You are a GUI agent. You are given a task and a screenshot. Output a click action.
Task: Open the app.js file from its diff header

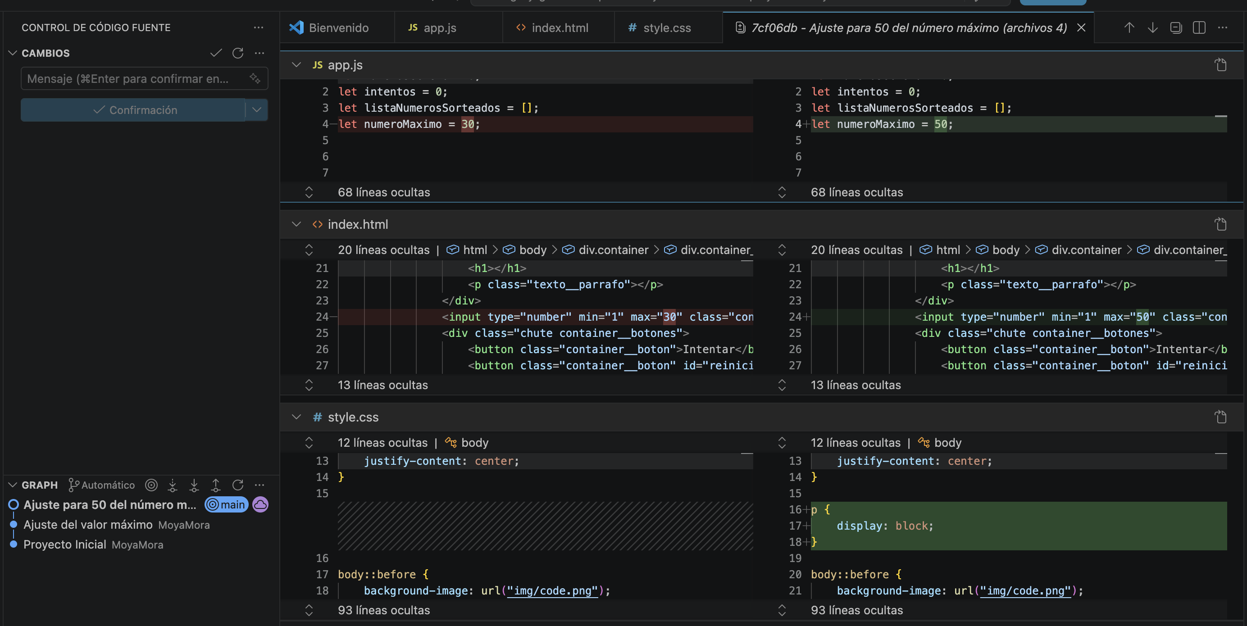pyautogui.click(x=1220, y=65)
